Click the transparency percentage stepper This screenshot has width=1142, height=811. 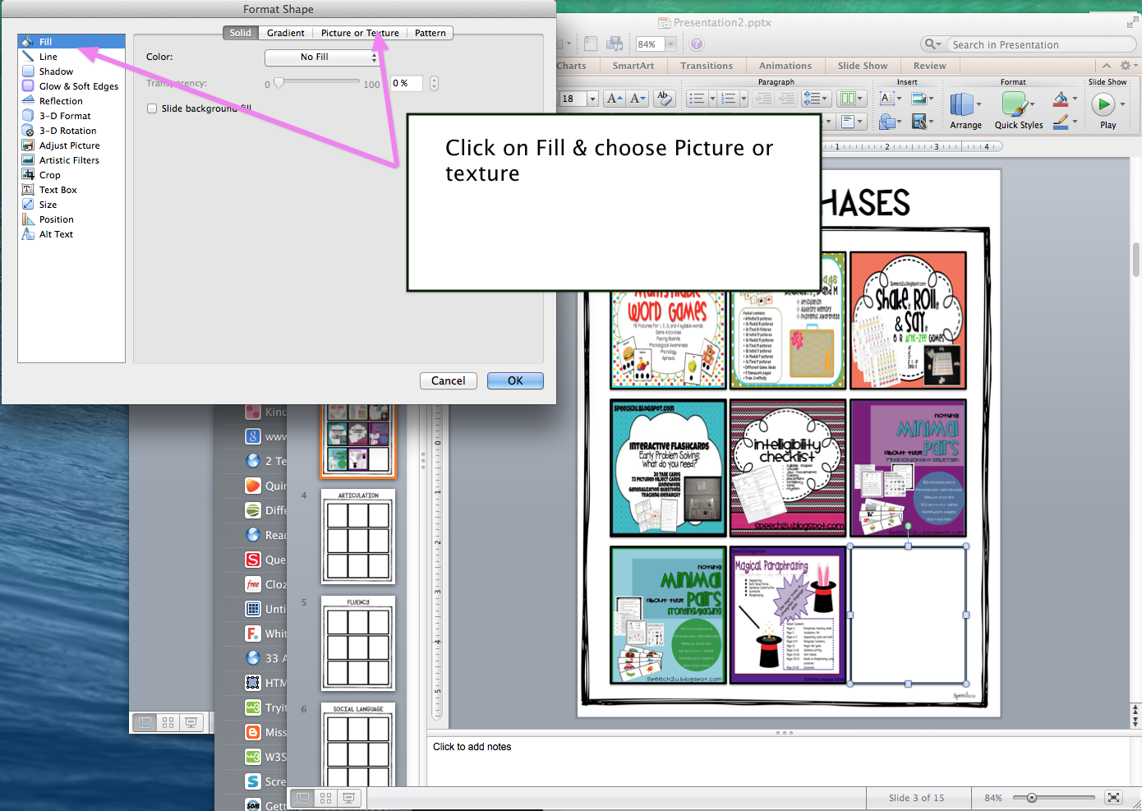pos(434,83)
